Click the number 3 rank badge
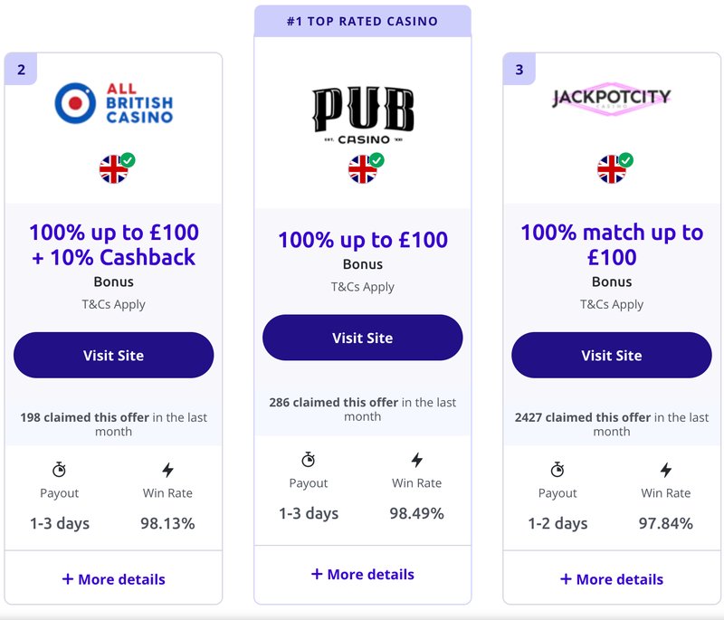724x620 pixels. pyautogui.click(x=518, y=67)
